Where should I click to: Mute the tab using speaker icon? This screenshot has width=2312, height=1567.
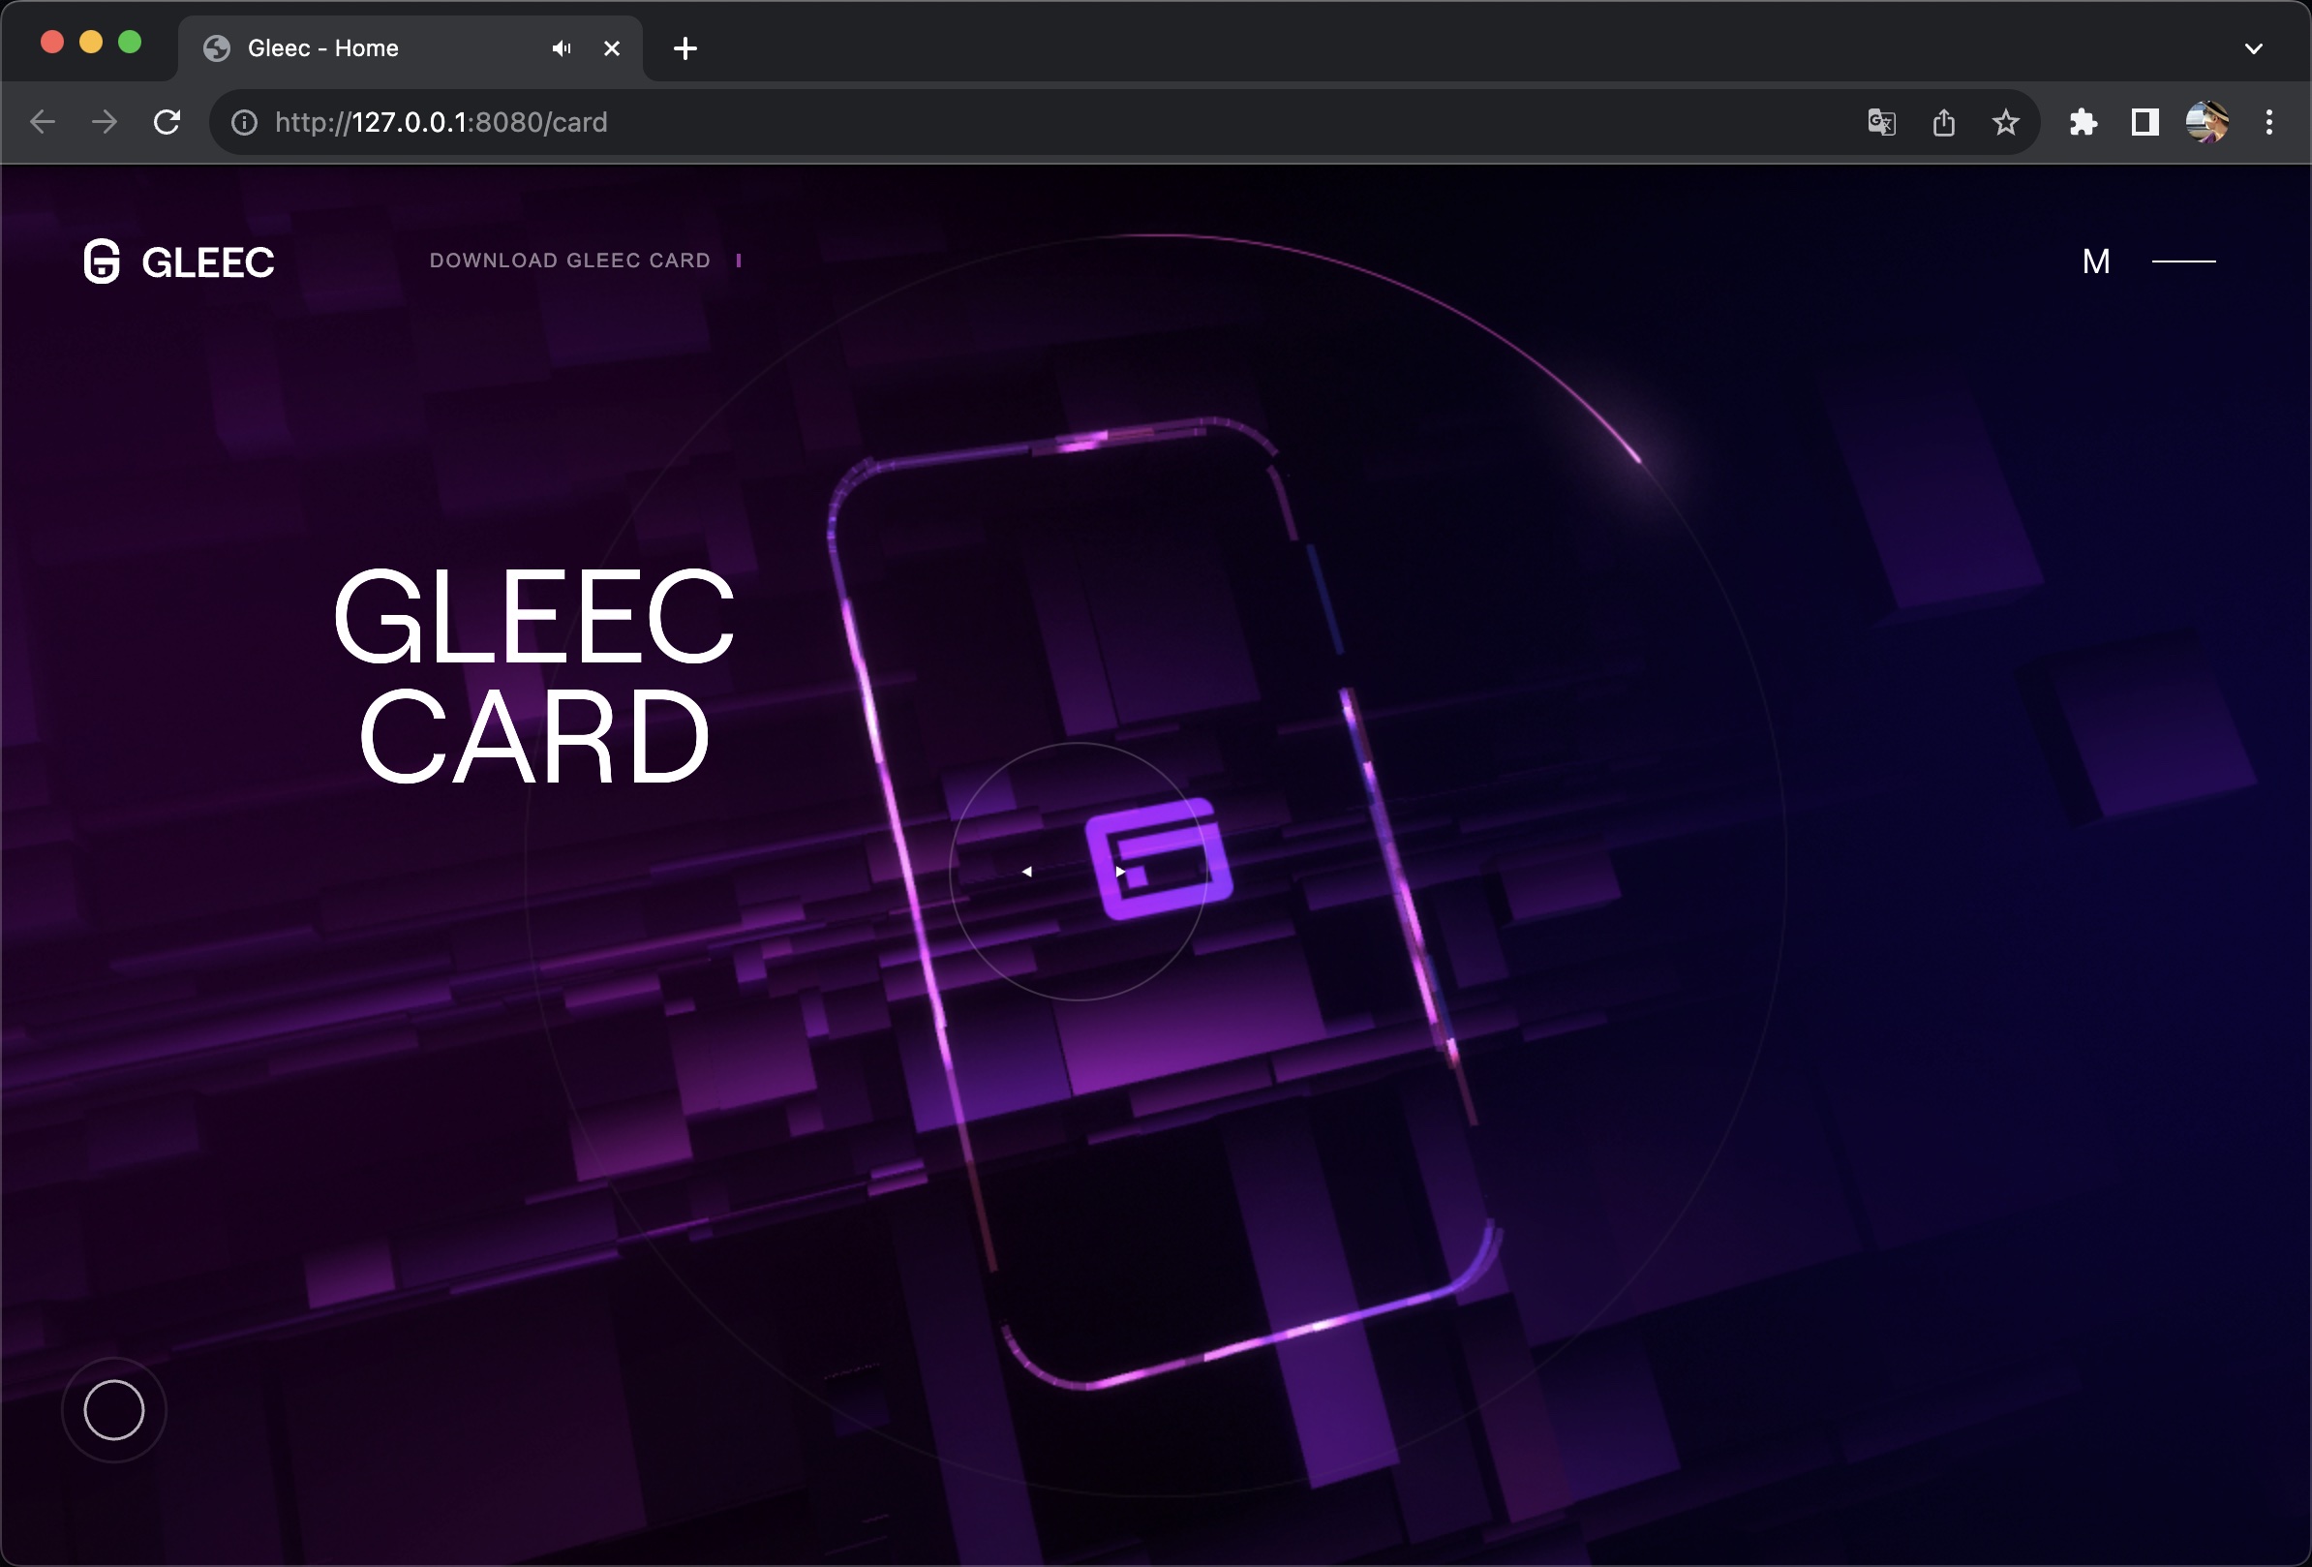(x=562, y=47)
